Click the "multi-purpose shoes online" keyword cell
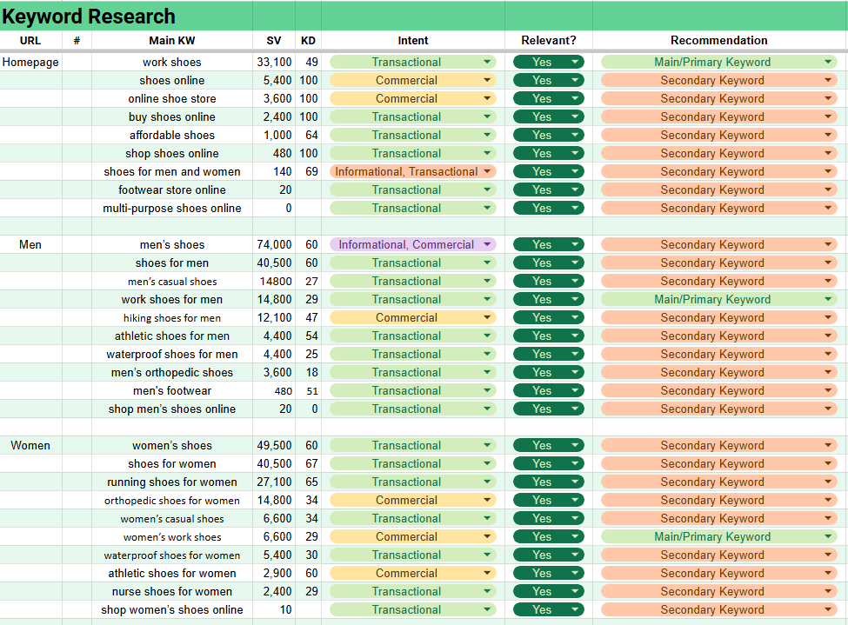Viewport: 848px width, 625px height. pos(171,208)
